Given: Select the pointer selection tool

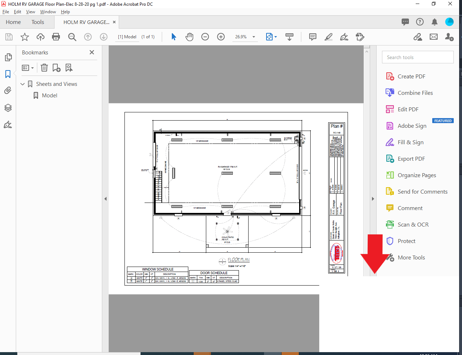Looking at the screenshot, I should click(174, 37).
